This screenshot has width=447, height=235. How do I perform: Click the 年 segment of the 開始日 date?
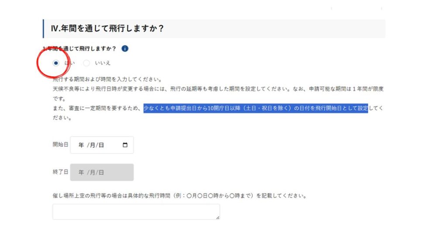coord(81,145)
